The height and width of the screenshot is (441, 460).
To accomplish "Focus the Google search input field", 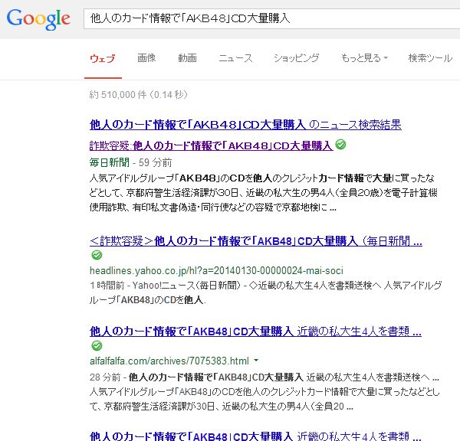I will 271,18.
